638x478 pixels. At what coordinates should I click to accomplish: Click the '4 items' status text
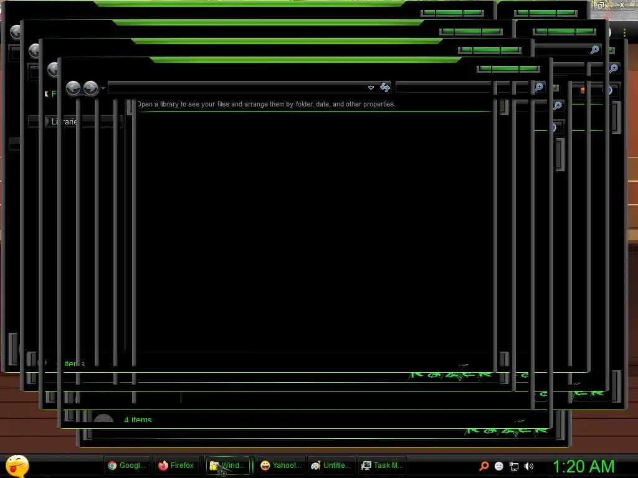click(138, 419)
